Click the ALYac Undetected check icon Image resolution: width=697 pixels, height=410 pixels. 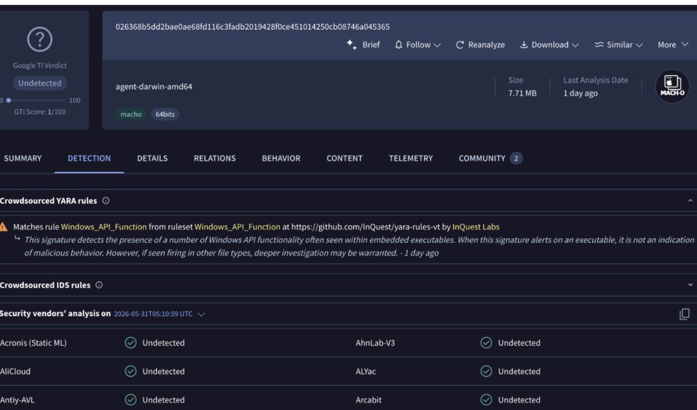(x=486, y=371)
